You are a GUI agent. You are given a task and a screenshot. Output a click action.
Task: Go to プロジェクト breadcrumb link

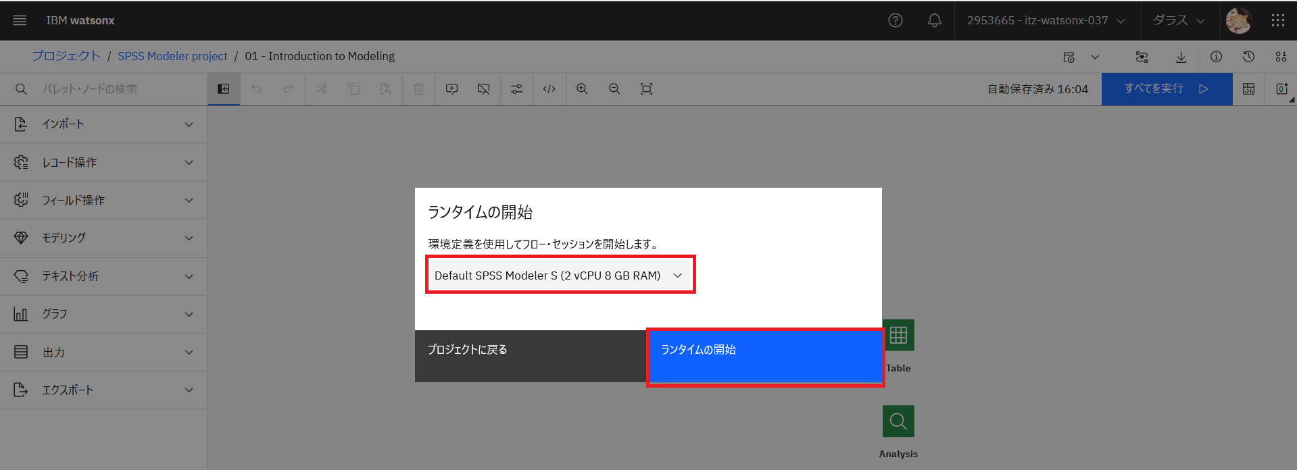tap(66, 56)
